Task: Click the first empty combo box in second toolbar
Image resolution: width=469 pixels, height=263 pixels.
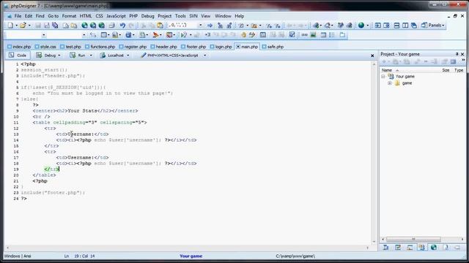Action: [x=26, y=35]
